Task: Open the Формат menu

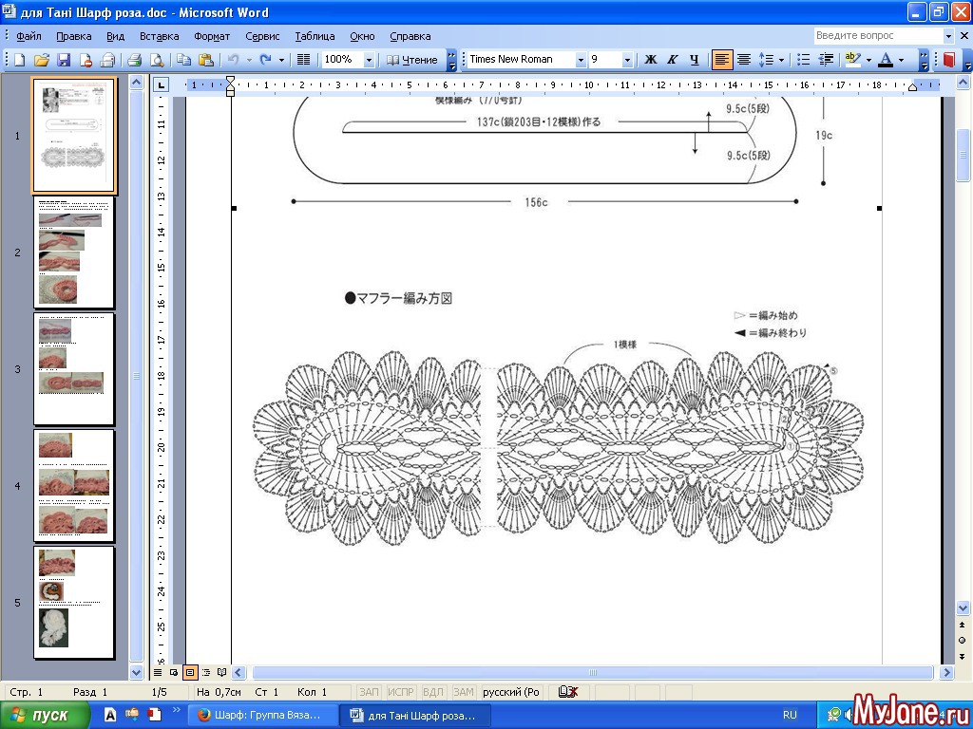Action: pyautogui.click(x=212, y=36)
